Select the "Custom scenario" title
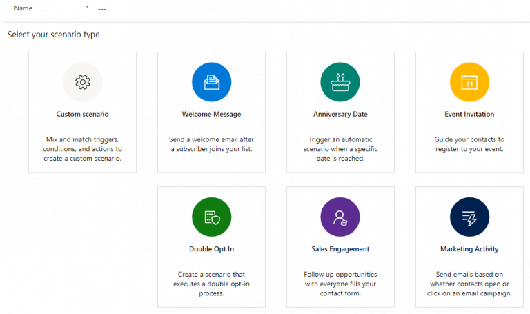The width and height of the screenshot is (530, 314). [x=82, y=115]
